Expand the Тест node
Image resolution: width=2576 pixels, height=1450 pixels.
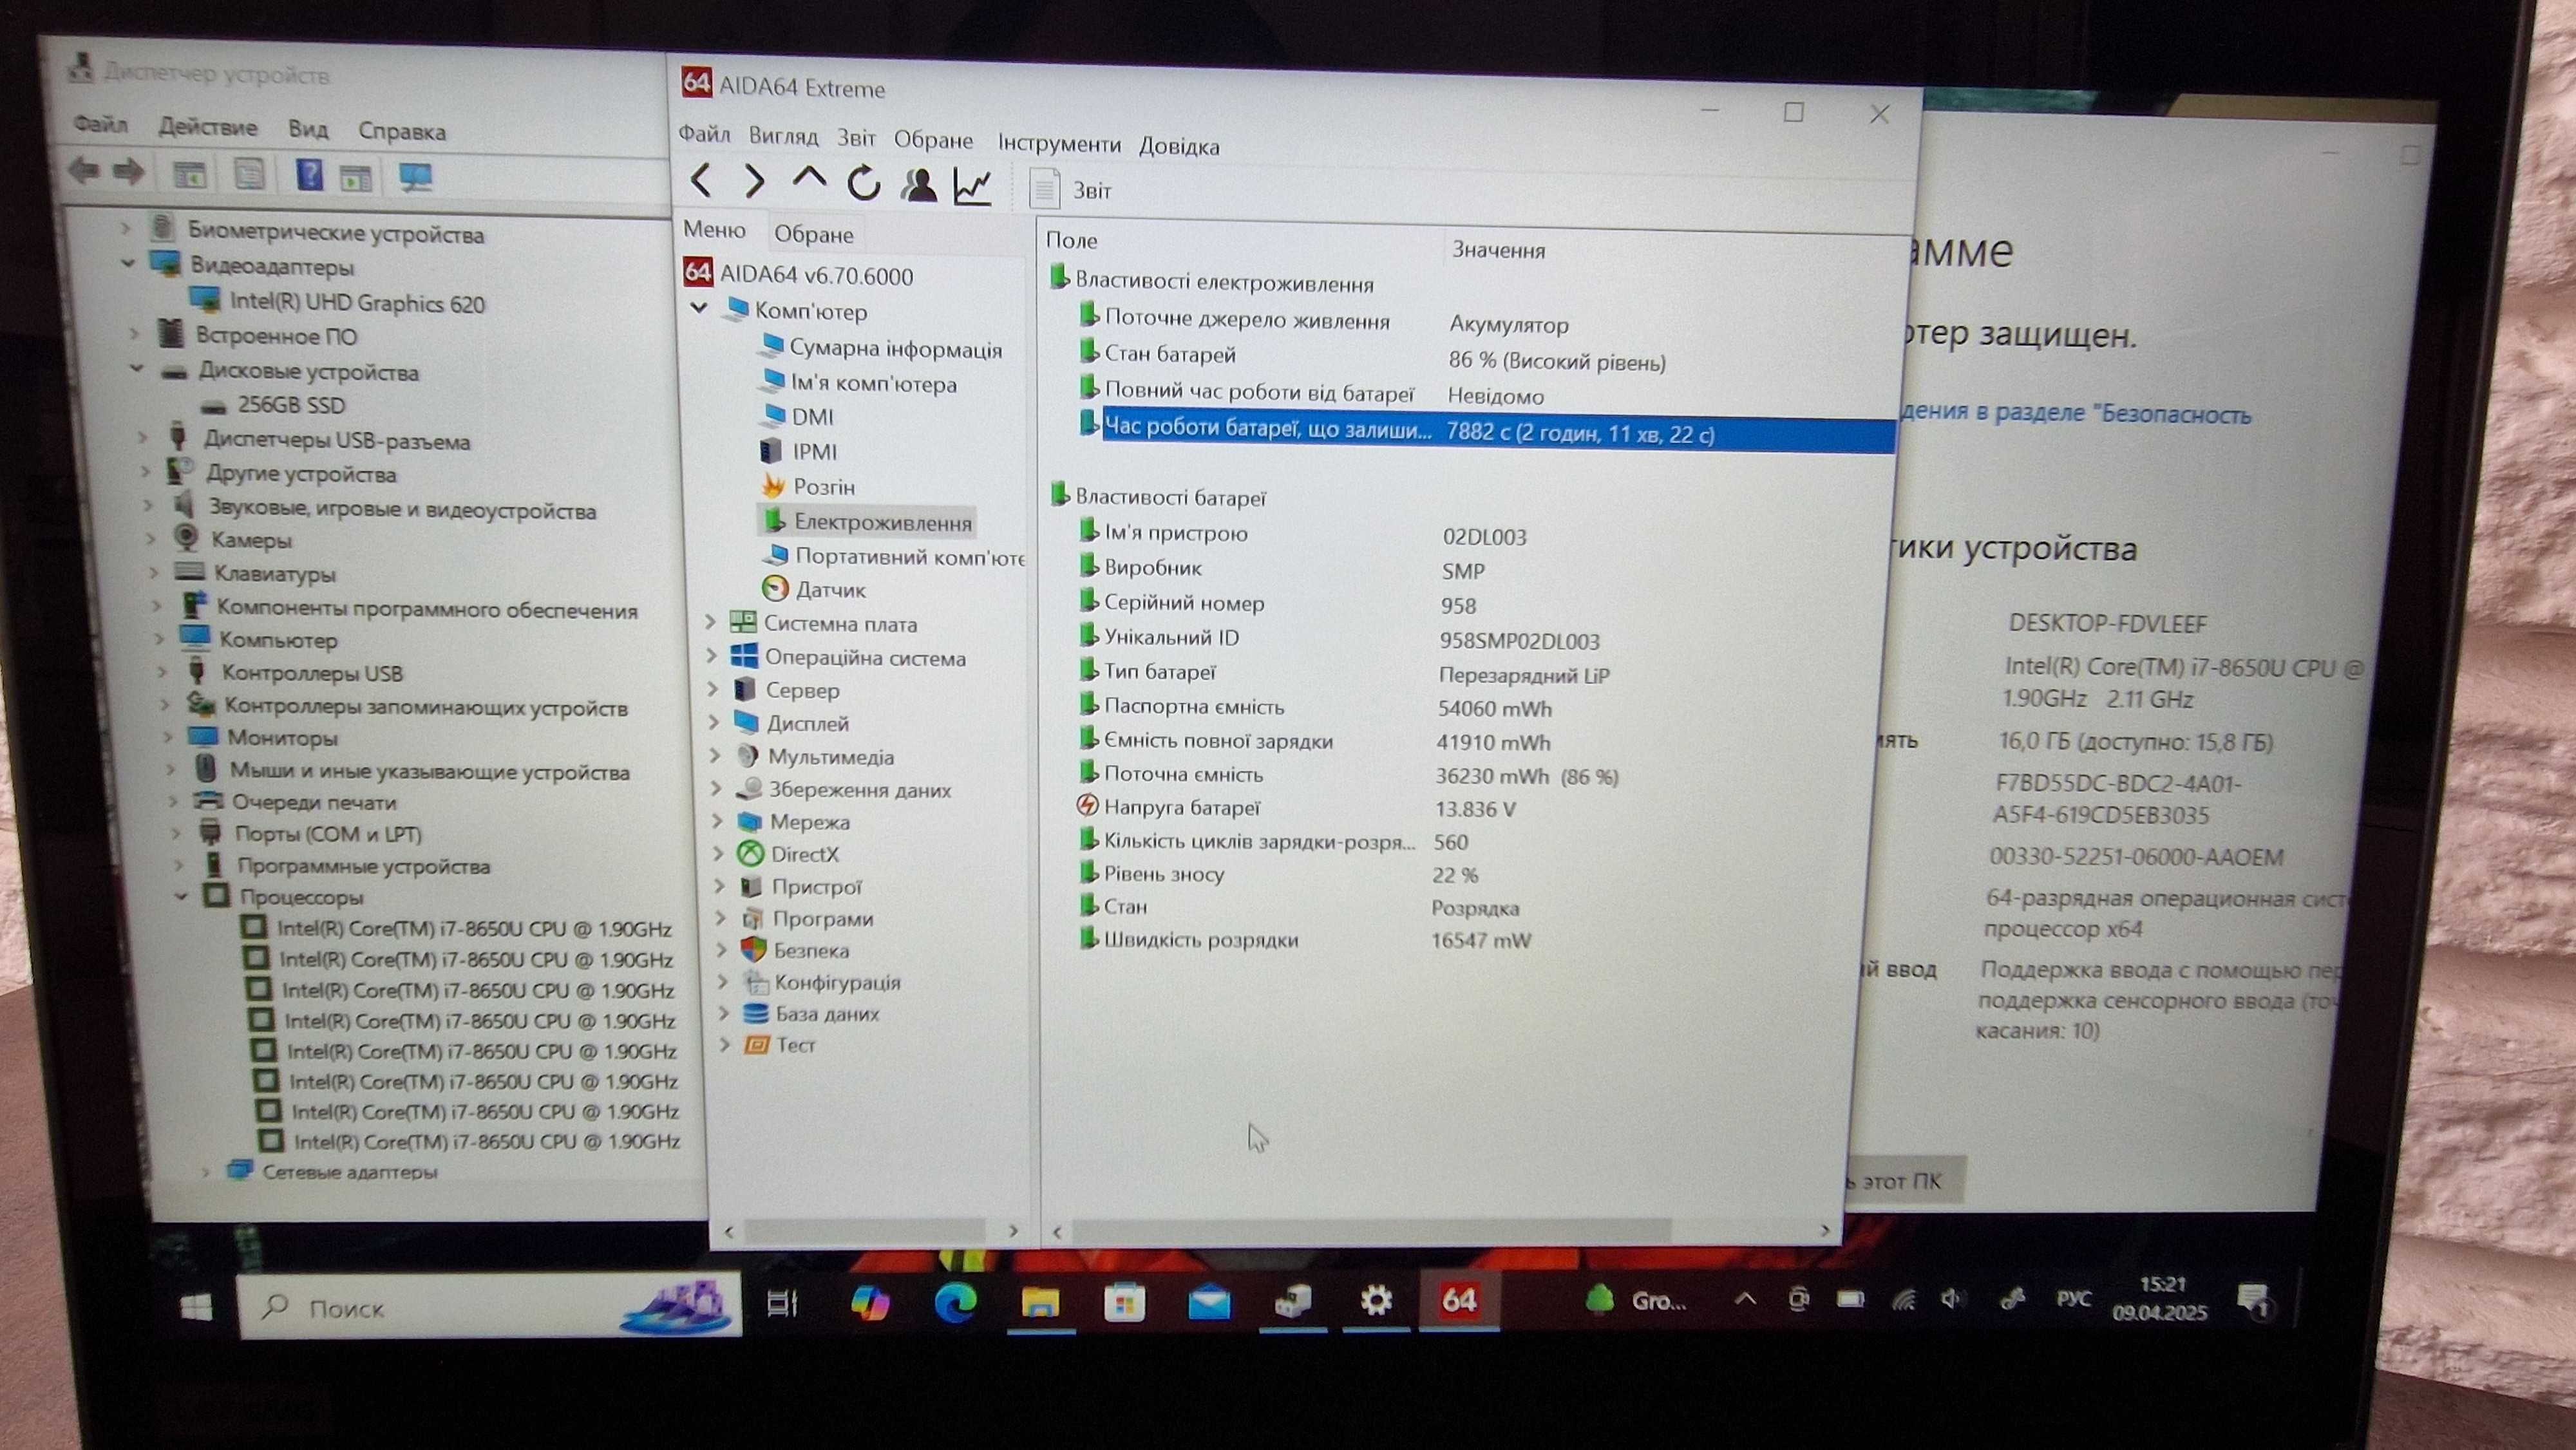(x=725, y=1044)
